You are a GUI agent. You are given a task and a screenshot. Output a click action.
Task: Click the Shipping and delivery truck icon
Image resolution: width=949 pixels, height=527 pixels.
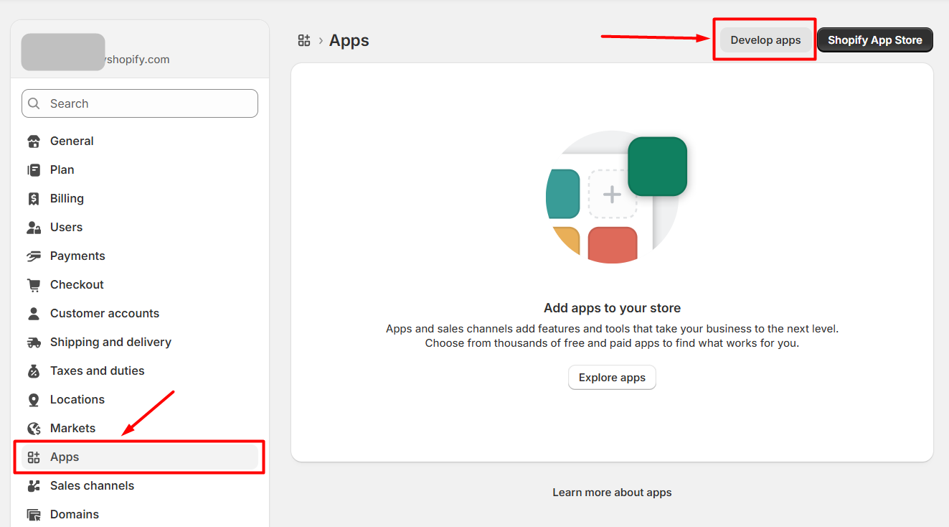[34, 342]
